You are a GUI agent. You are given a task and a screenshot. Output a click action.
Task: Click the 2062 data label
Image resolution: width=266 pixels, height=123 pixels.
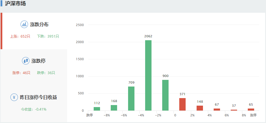pyautogui.click(x=148, y=36)
